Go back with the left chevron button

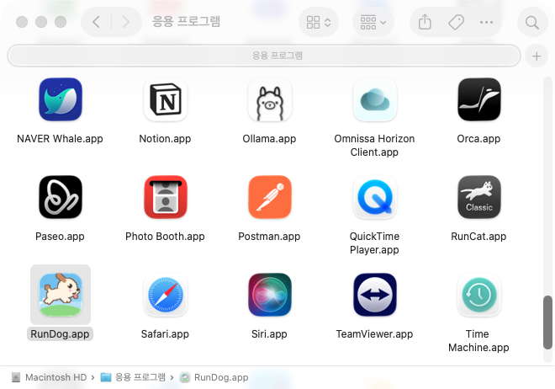point(96,22)
